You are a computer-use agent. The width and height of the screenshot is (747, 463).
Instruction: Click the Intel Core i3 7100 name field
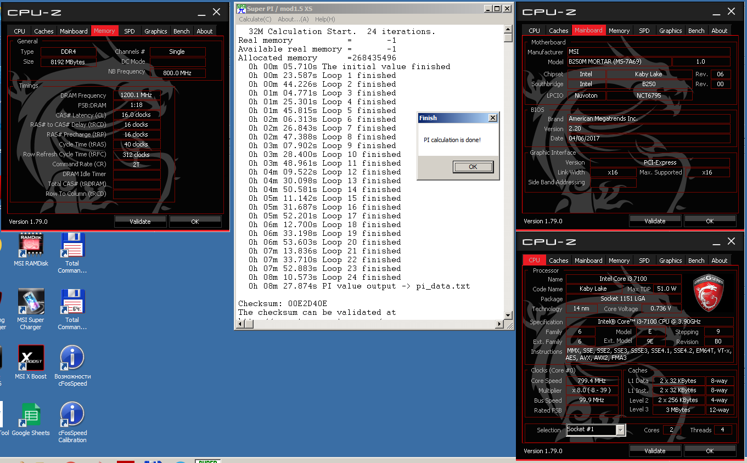(624, 279)
